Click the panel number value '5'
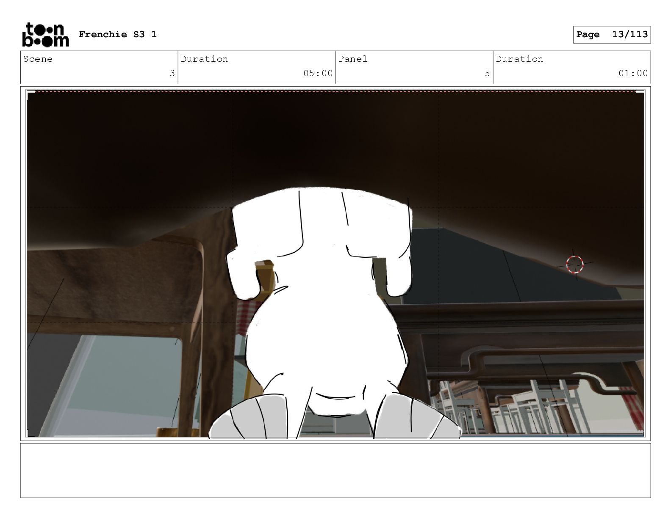The height and width of the screenshot is (518, 671). tap(487, 73)
